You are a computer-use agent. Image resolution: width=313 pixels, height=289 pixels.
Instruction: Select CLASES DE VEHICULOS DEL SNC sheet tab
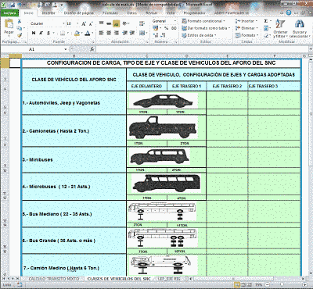tap(119, 279)
